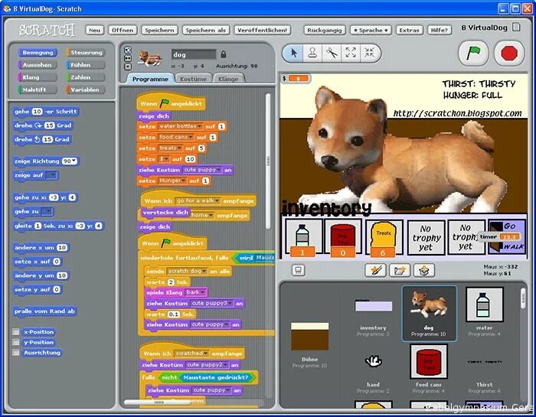The image size is (536, 417).
Task: Get a surprise sprite
Action: [423, 271]
